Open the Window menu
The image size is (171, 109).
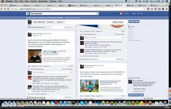pos(53,1)
